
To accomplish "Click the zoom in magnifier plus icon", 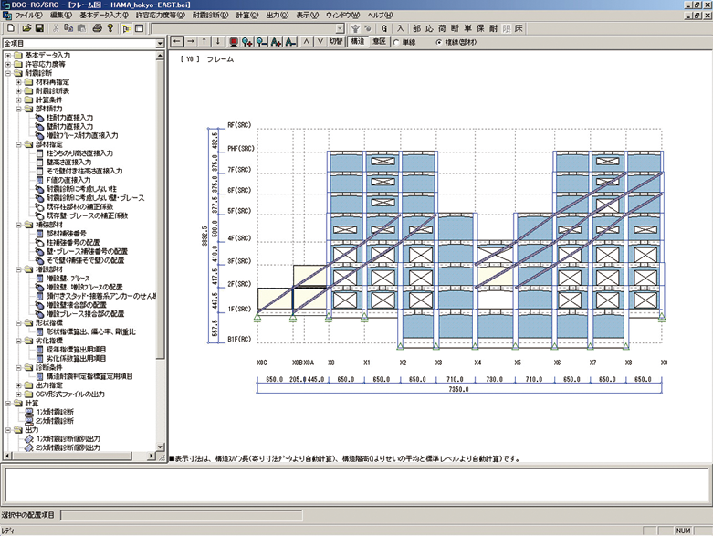I will (x=247, y=42).
